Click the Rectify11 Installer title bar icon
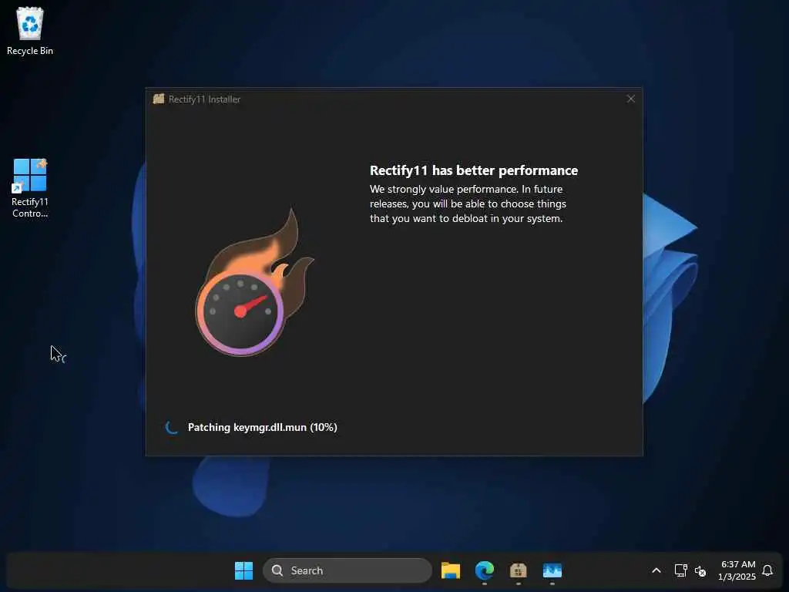 click(x=159, y=99)
